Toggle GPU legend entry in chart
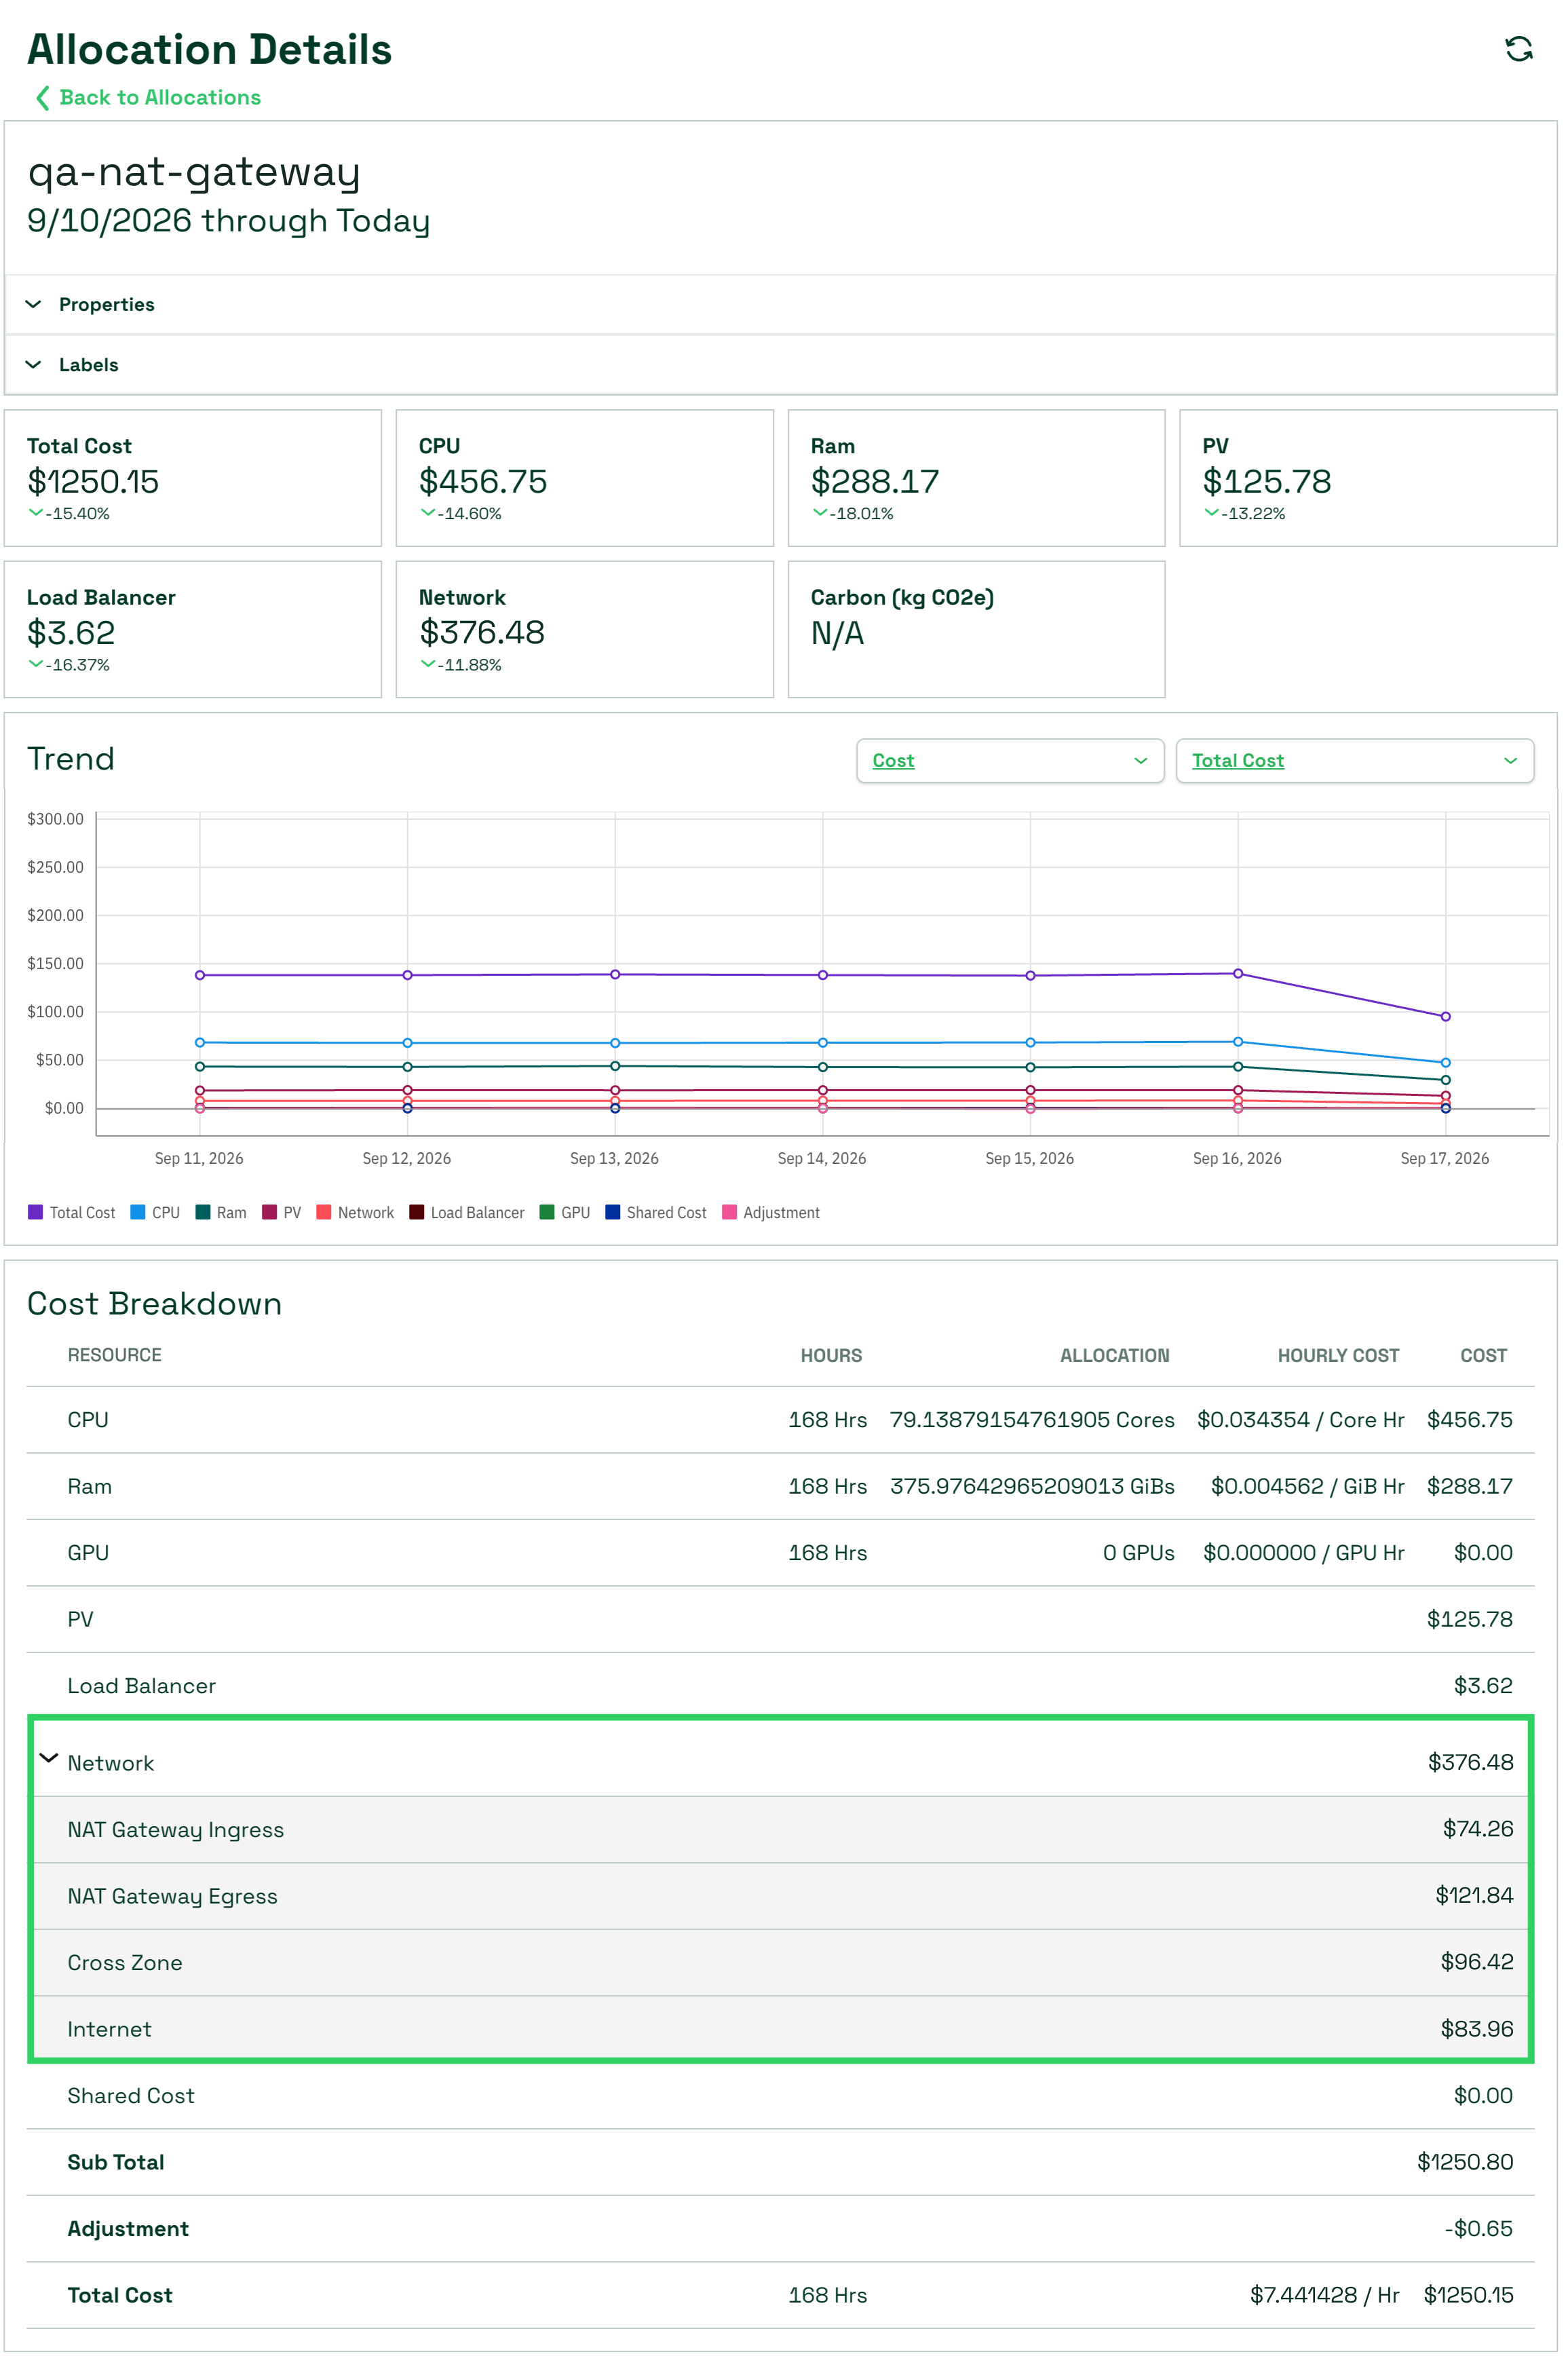 [x=565, y=1212]
